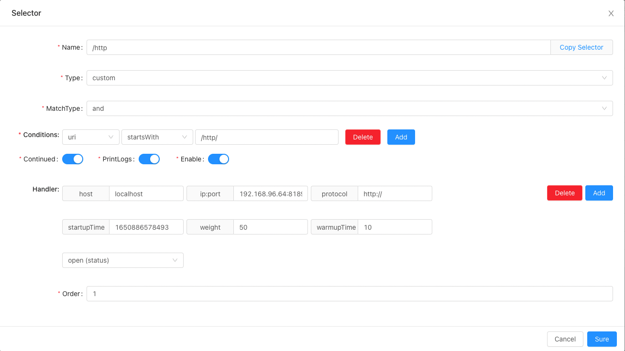This screenshot has height=351, width=625.
Task: Turn off the Enable switch
Action: [219, 159]
